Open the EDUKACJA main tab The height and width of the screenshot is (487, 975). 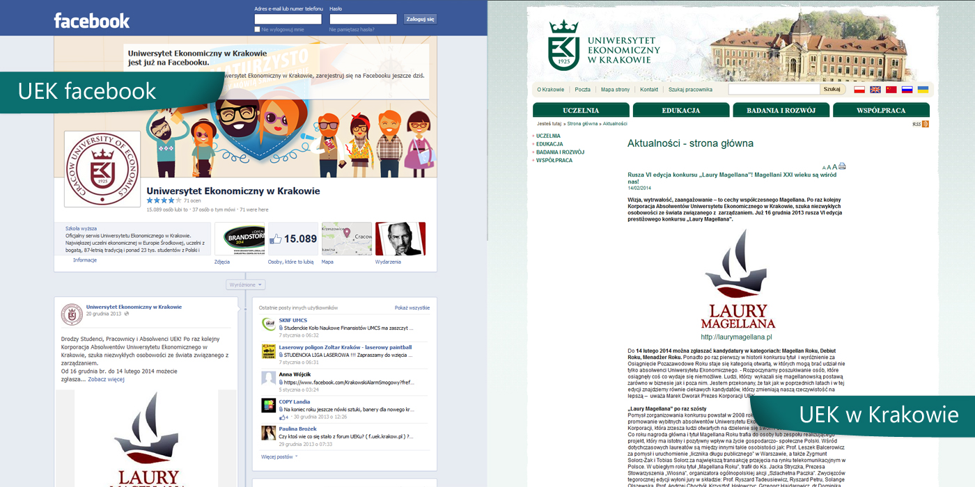681,110
